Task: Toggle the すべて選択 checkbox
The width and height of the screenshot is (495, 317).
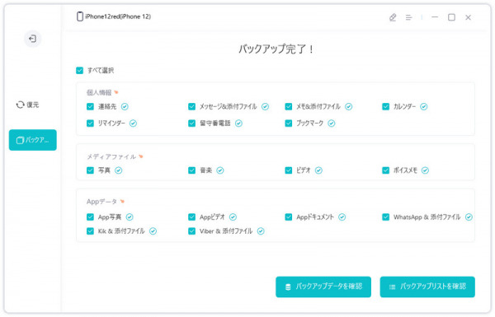Action: coord(79,70)
